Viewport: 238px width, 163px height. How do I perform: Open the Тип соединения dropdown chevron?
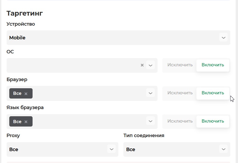tap(223, 149)
